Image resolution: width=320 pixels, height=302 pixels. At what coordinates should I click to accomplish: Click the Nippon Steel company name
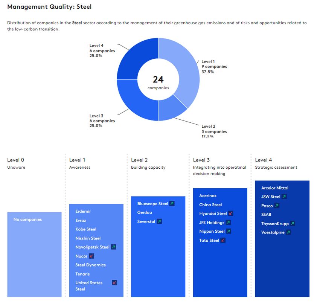(212, 231)
